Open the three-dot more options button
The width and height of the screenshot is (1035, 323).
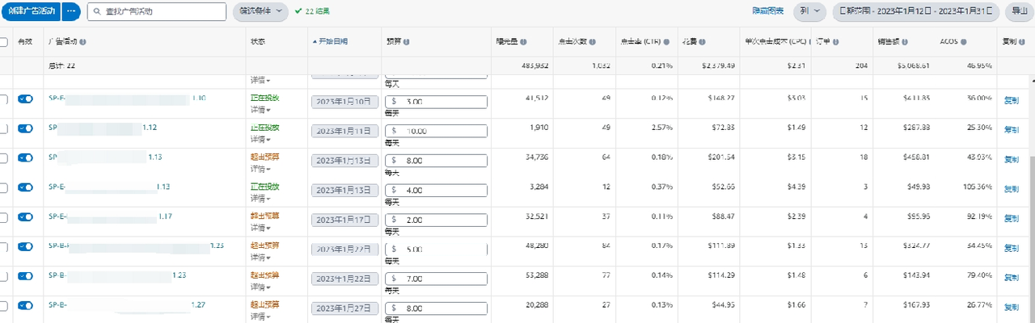point(71,11)
